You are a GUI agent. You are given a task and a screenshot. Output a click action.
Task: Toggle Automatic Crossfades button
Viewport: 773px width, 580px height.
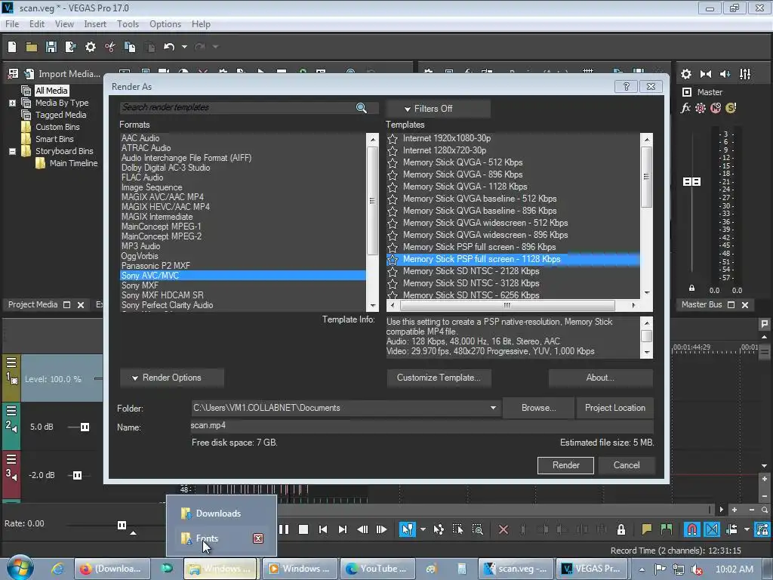(712, 529)
